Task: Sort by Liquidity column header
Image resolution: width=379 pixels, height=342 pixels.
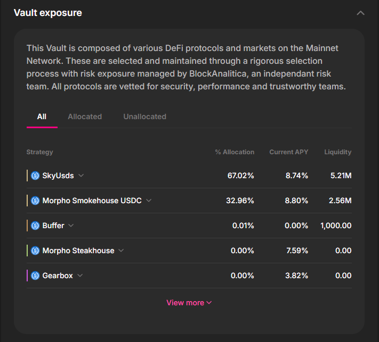Action: tap(337, 152)
